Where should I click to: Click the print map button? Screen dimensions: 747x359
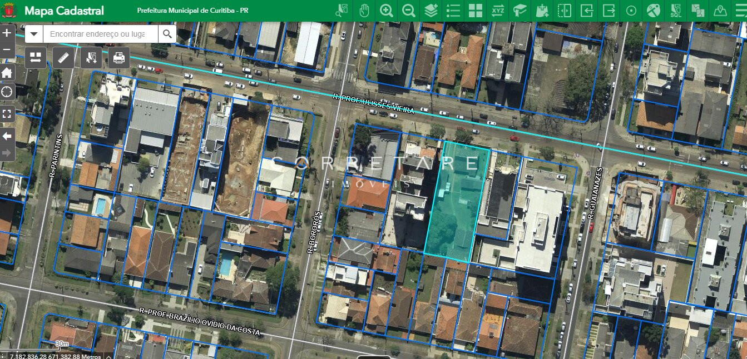(x=118, y=57)
